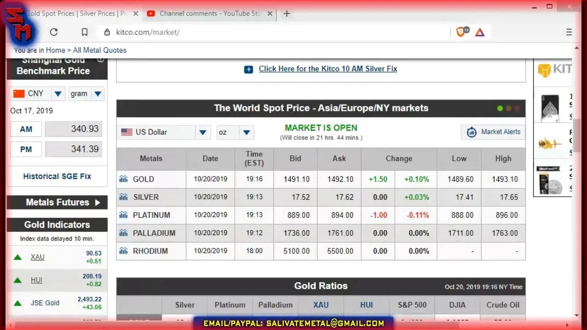Open the JSE Gold indicator link
This screenshot has width=587, height=330.
pos(45,303)
